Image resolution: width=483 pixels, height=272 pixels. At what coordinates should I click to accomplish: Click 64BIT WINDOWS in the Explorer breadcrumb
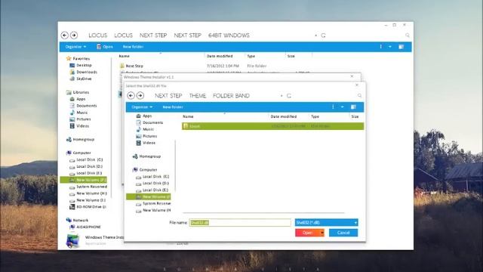click(x=229, y=36)
